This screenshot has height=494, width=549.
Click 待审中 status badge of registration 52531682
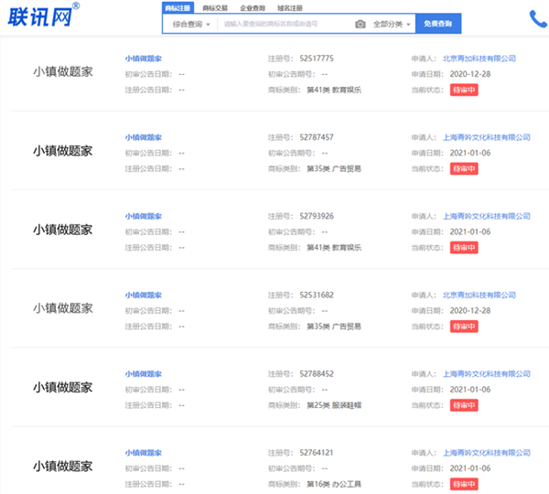point(464,327)
